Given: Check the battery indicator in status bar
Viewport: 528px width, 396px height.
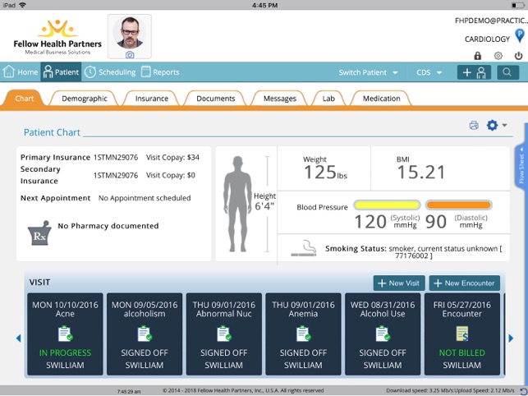Looking at the screenshot, I should point(518,5).
